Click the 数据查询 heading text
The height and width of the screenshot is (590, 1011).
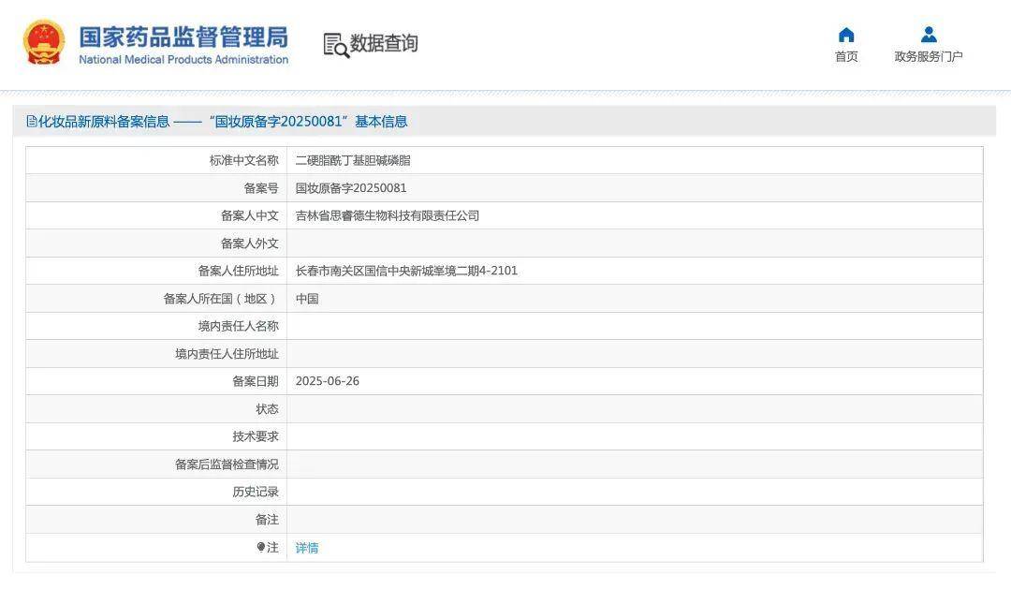tap(385, 43)
